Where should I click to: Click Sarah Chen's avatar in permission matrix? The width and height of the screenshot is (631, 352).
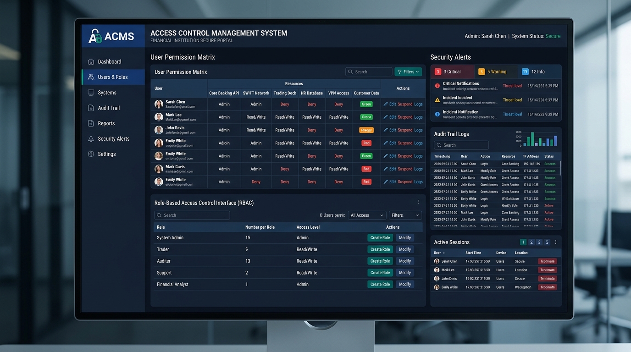pos(159,104)
